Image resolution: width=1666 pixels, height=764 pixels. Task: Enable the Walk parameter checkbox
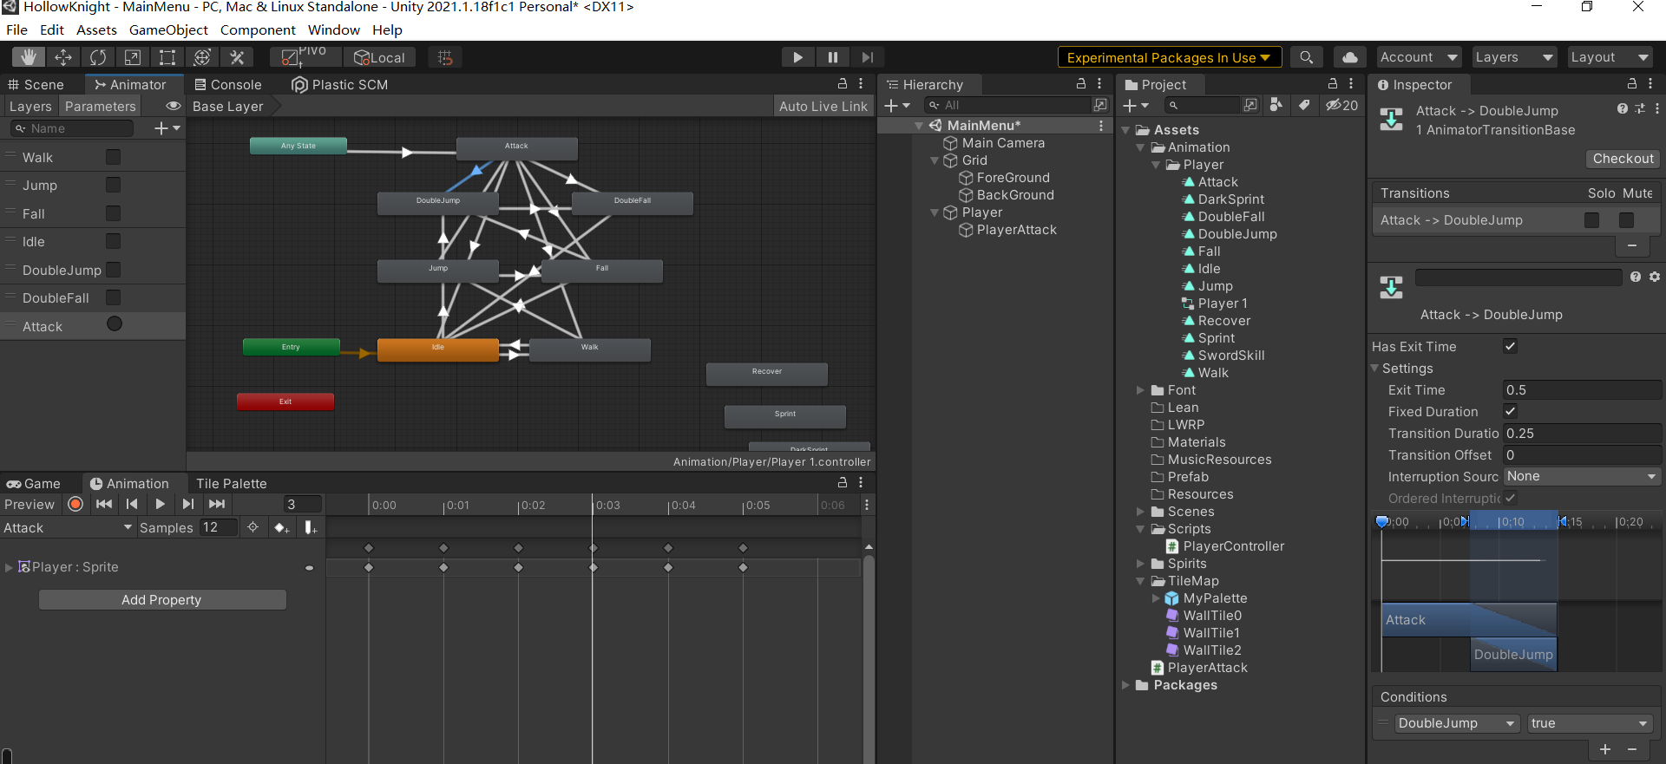tap(113, 157)
